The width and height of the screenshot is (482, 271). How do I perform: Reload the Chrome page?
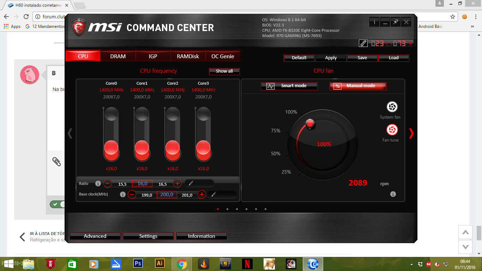point(26,17)
